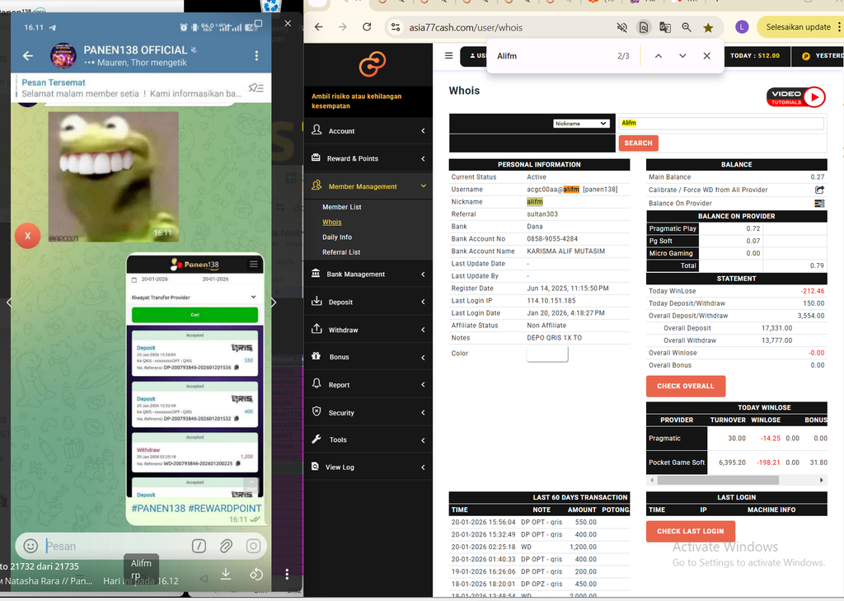Collapse the Member Management section
The width and height of the screenshot is (844, 601).
(368, 186)
